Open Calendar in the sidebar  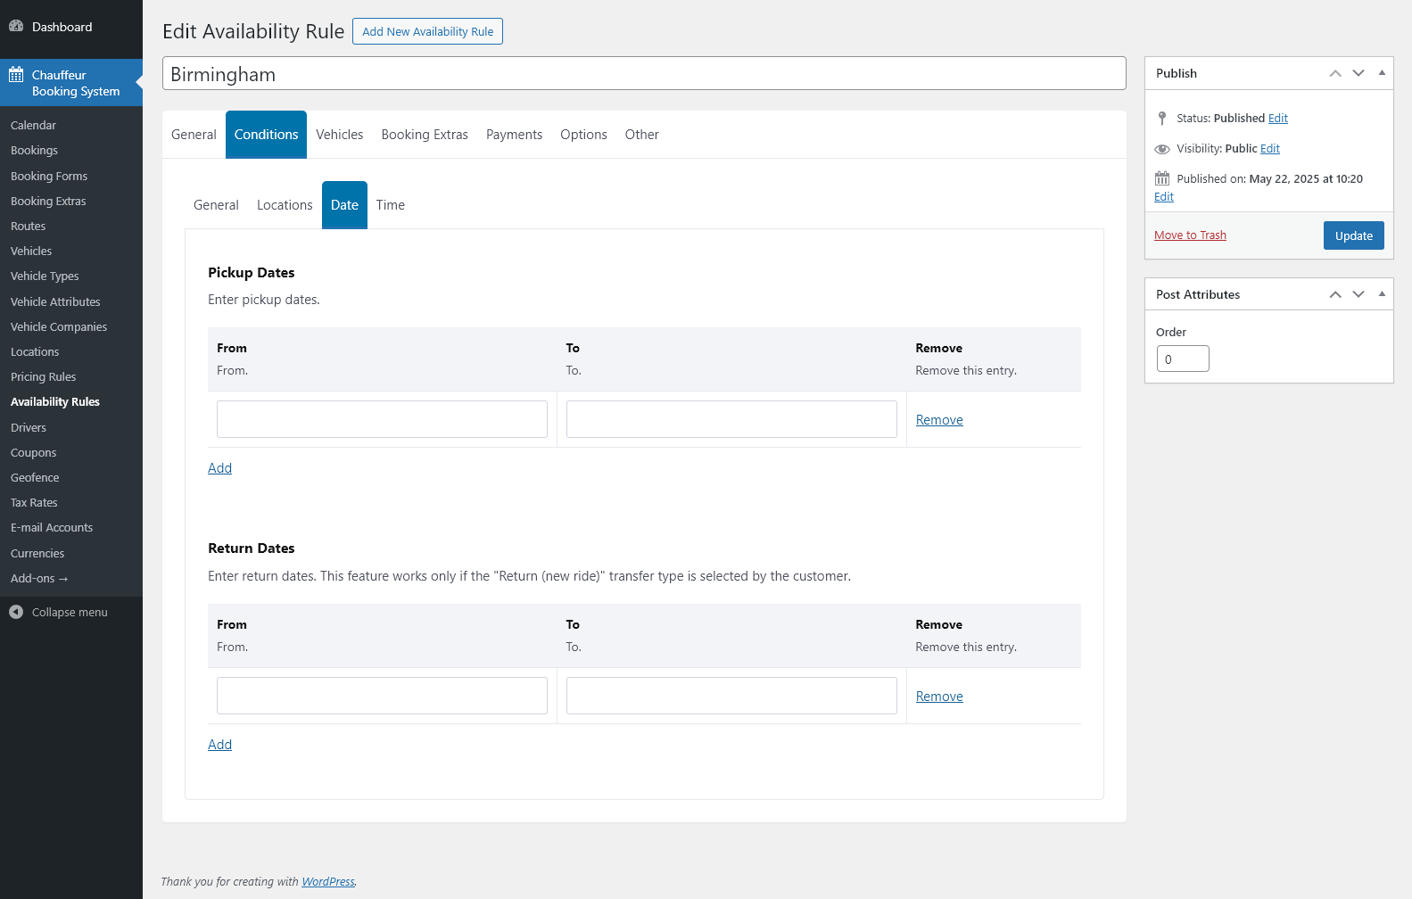click(x=33, y=126)
